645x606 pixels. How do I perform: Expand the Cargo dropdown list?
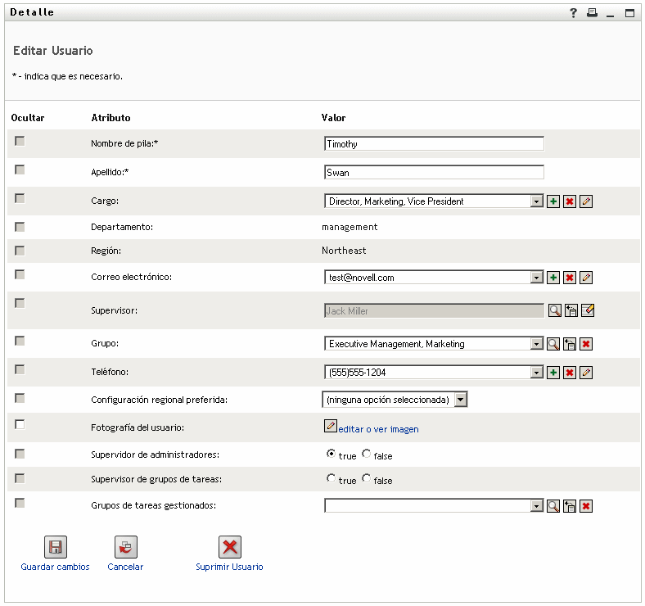click(x=537, y=201)
